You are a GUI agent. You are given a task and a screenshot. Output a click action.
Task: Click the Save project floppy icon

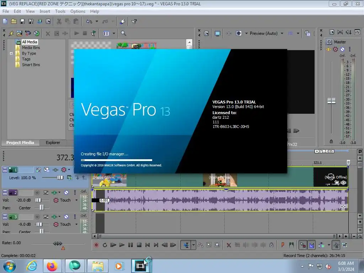[22, 21]
